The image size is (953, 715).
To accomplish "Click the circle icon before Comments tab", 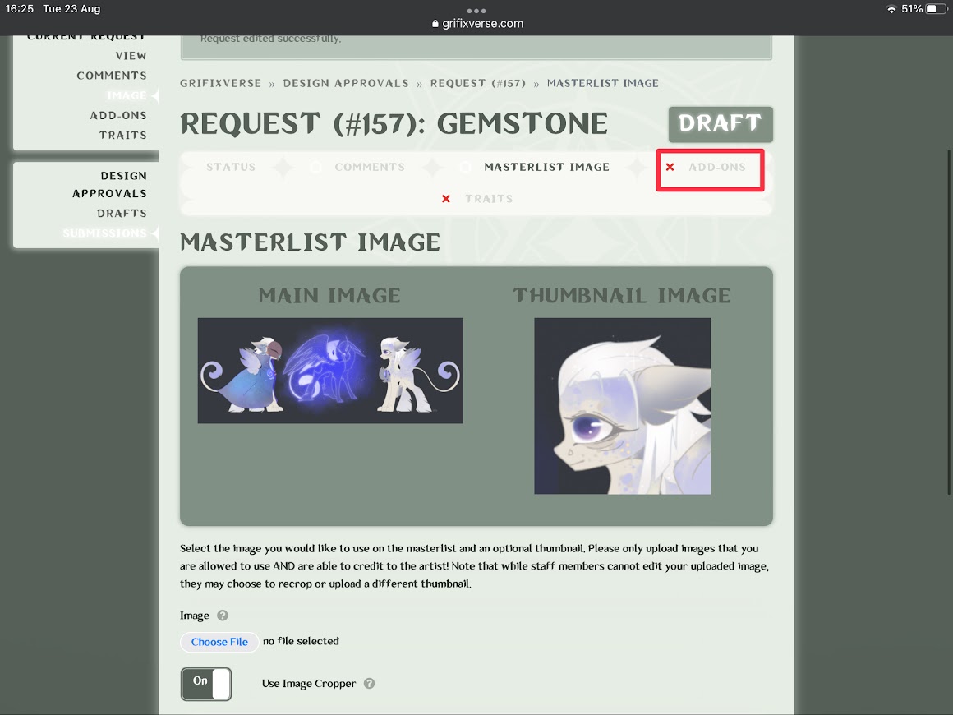I will (x=315, y=167).
